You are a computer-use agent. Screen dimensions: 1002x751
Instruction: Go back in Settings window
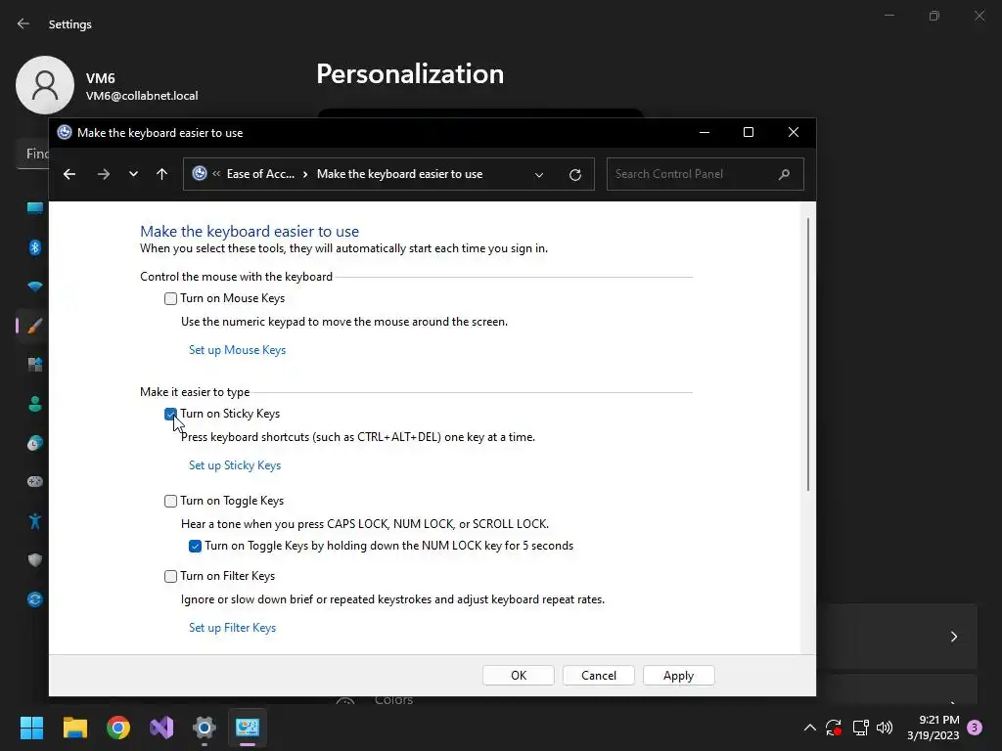click(23, 23)
